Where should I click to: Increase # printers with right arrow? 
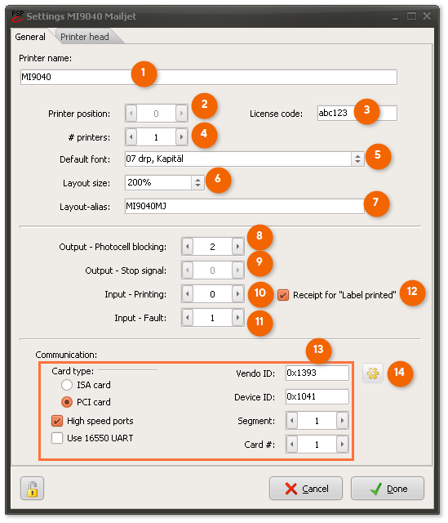click(181, 137)
